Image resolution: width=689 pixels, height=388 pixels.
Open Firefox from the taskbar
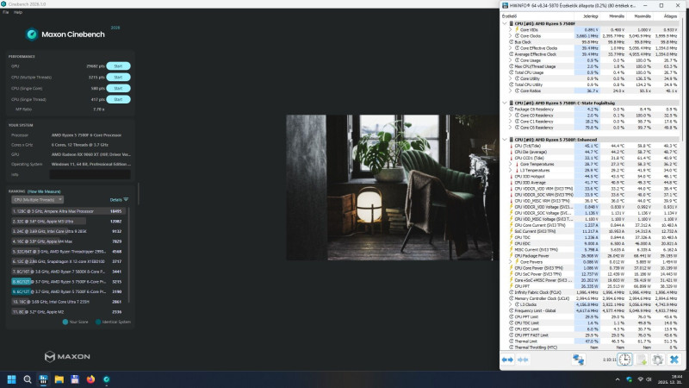pyautogui.click(x=90, y=379)
